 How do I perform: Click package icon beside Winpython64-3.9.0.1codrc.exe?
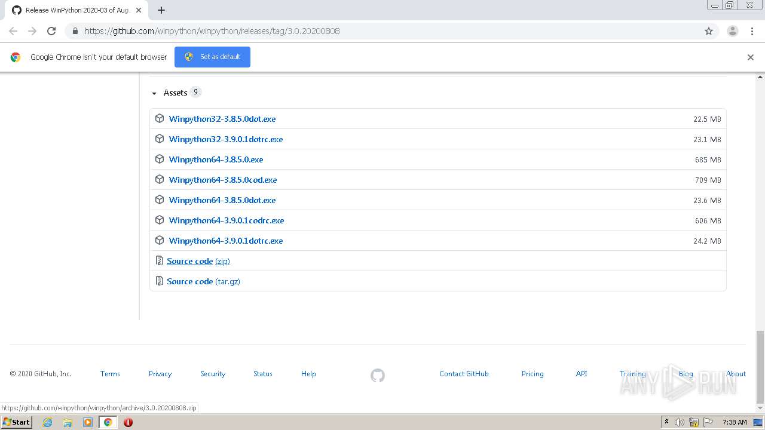160,220
